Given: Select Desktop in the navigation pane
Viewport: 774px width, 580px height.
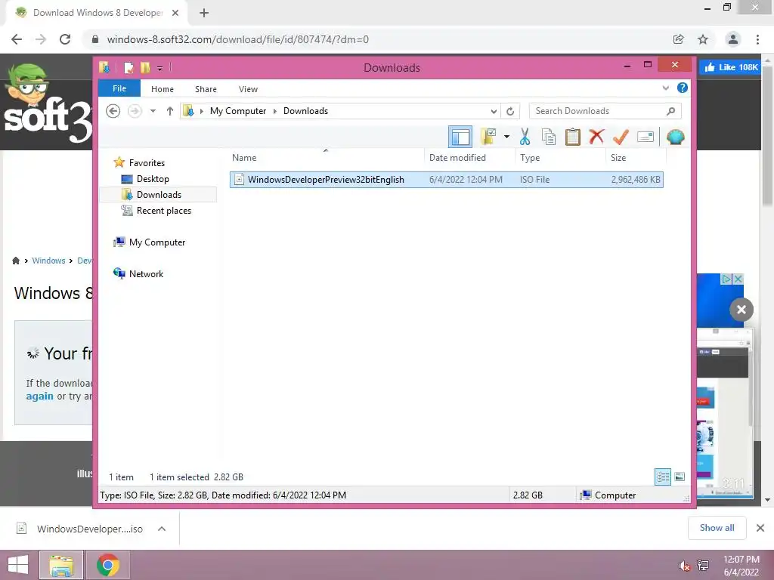Looking at the screenshot, I should tap(153, 179).
